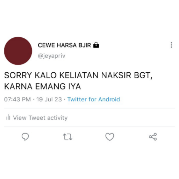Click the word SORRY in the tweet
This screenshot has width=179, height=179.
coord(18,75)
